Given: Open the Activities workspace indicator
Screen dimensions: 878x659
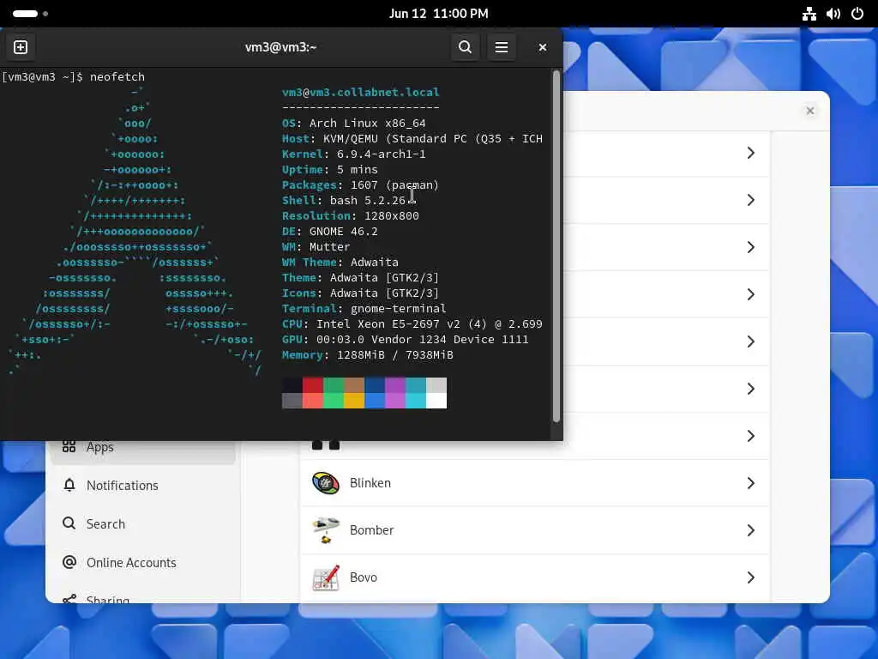Looking at the screenshot, I should [30, 14].
